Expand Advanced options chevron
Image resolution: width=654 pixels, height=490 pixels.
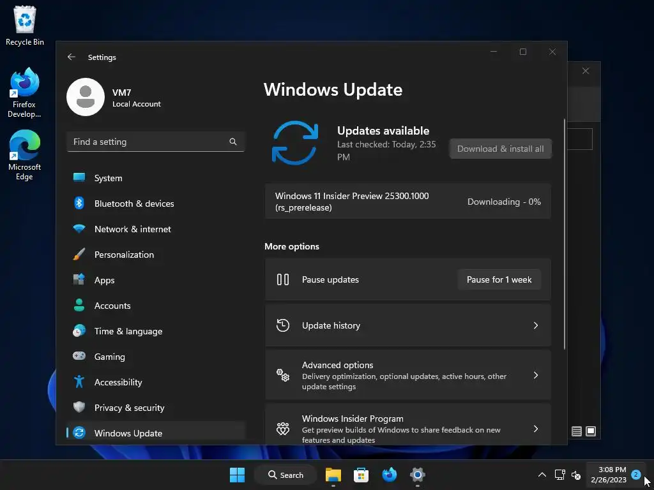point(536,375)
